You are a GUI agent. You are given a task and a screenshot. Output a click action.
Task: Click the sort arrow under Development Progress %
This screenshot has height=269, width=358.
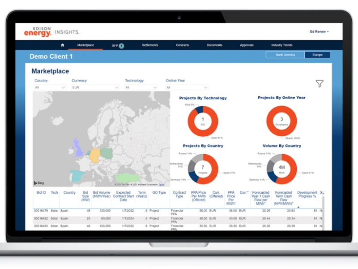tap(298, 207)
